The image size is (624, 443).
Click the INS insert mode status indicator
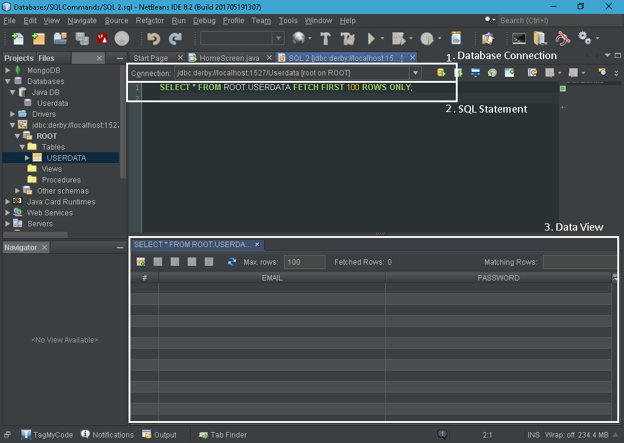click(533, 434)
